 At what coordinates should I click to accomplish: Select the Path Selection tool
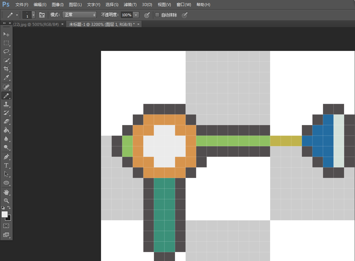(x=6, y=174)
